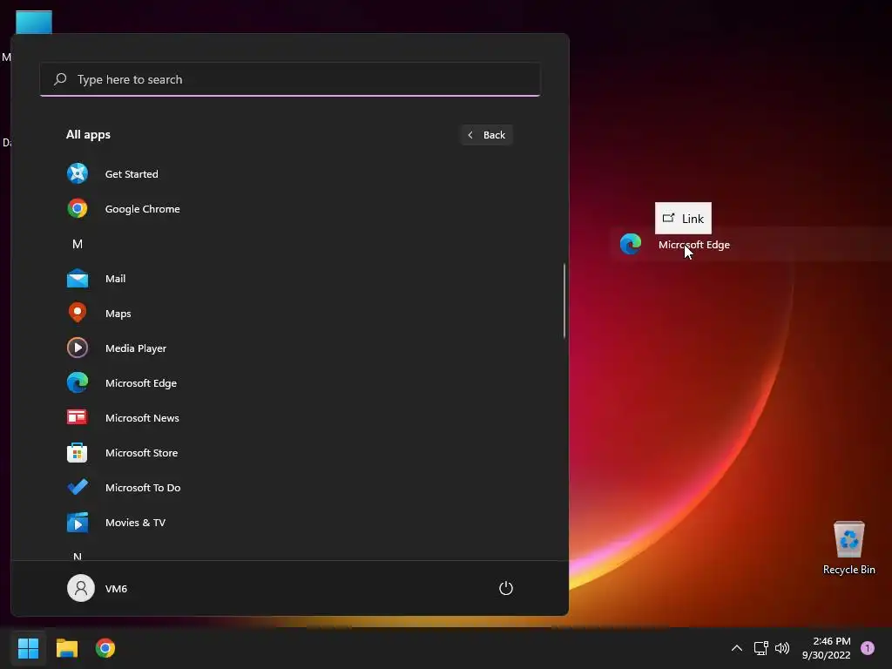Open Movies & TV app icon
Screen dimensions: 892x669
click(78, 522)
